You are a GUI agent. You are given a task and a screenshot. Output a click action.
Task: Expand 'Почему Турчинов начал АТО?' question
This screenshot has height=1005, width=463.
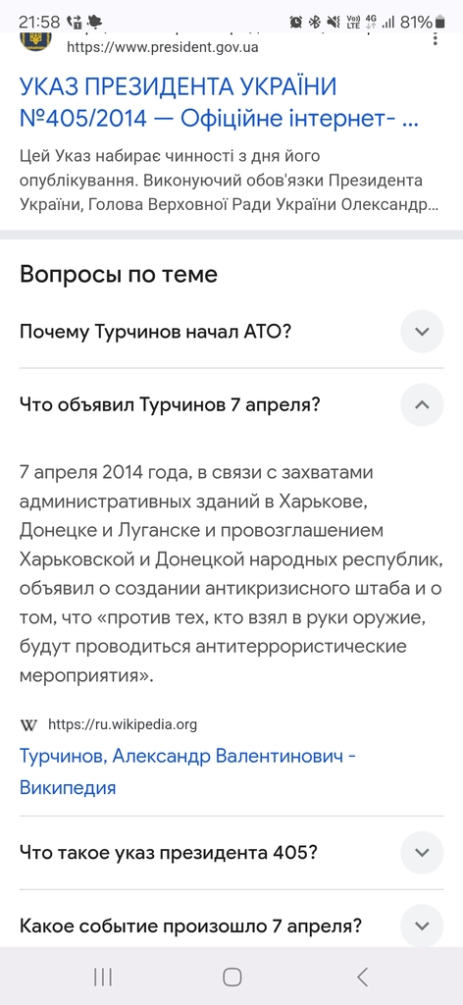(x=231, y=332)
